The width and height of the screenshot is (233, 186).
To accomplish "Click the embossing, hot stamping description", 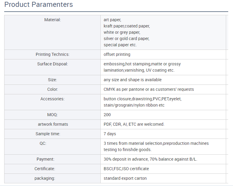I will pos(142,67).
